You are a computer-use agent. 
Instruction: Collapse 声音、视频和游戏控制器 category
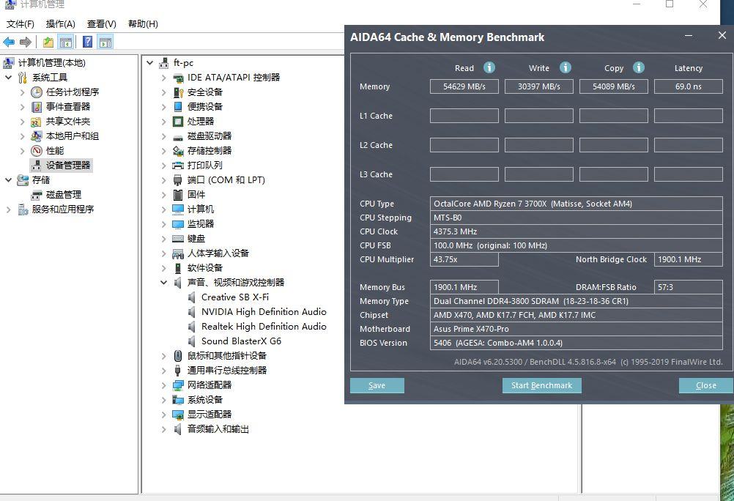163,282
